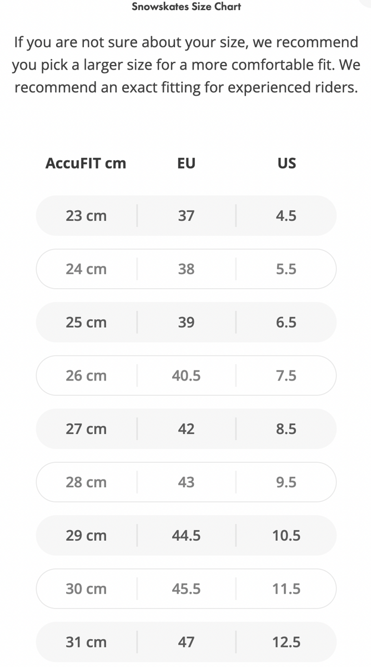Click EU size 37 cell
Image resolution: width=371 pixels, height=667 pixels.
point(186,216)
